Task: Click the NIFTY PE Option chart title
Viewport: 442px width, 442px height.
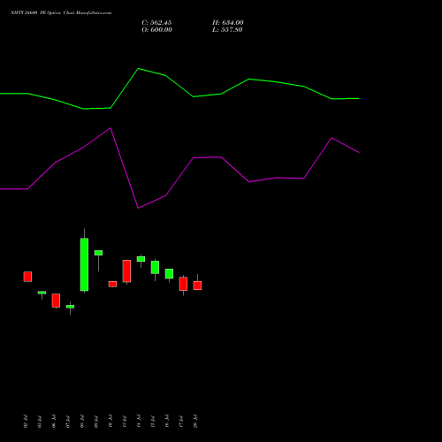Action: (x=61, y=13)
